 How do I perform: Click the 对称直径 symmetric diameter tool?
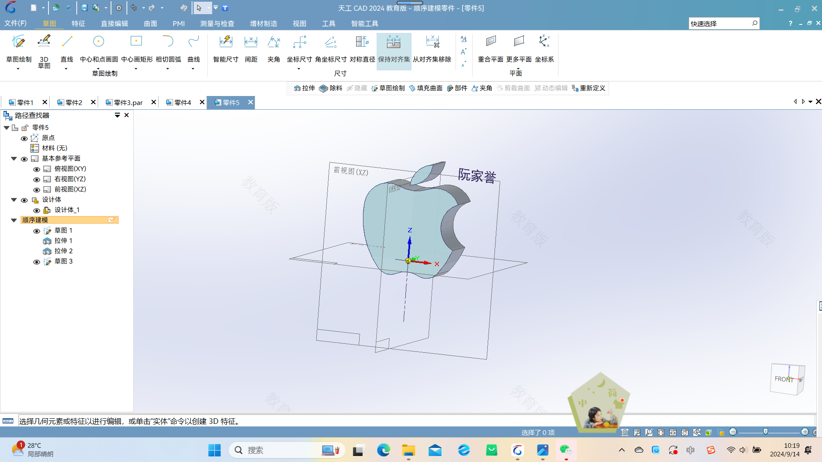(x=362, y=49)
